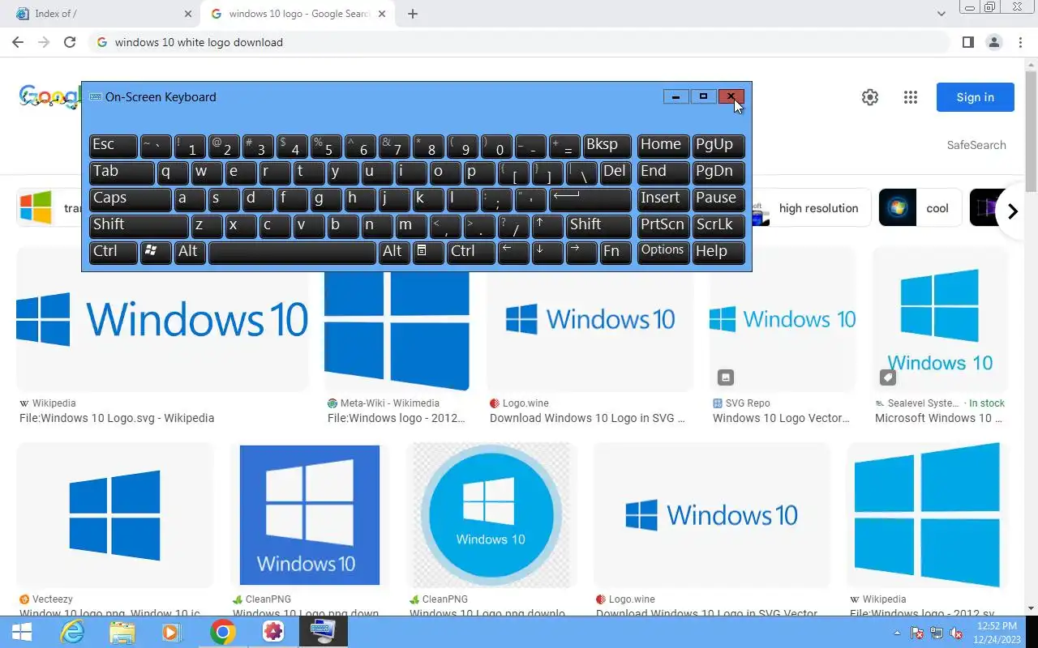Click the PrtScn key on keyboard
Image resolution: width=1038 pixels, height=648 pixels.
[663, 225]
